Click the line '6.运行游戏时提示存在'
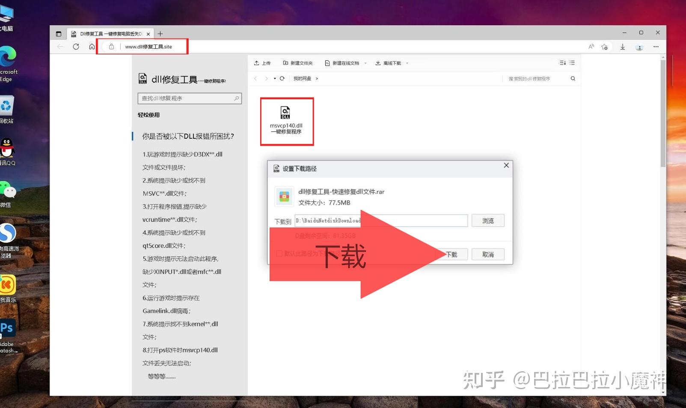The height and width of the screenshot is (408, 686). [171, 298]
